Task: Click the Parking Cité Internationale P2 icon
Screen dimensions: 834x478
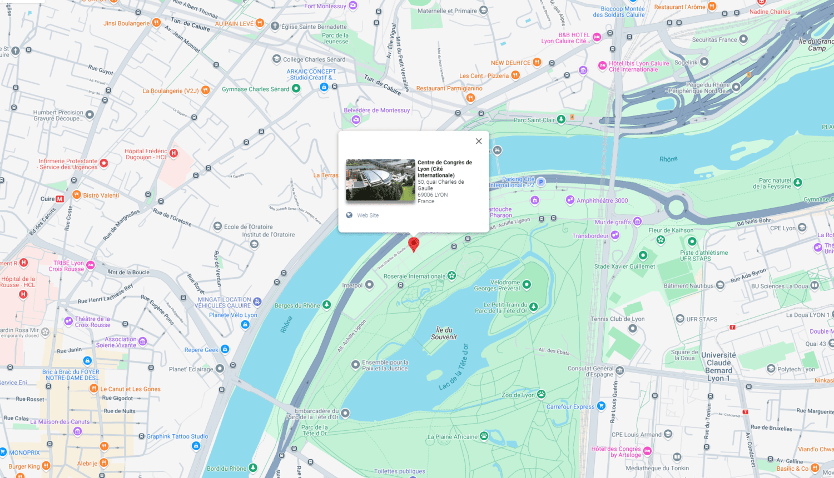Action: pyautogui.click(x=541, y=182)
